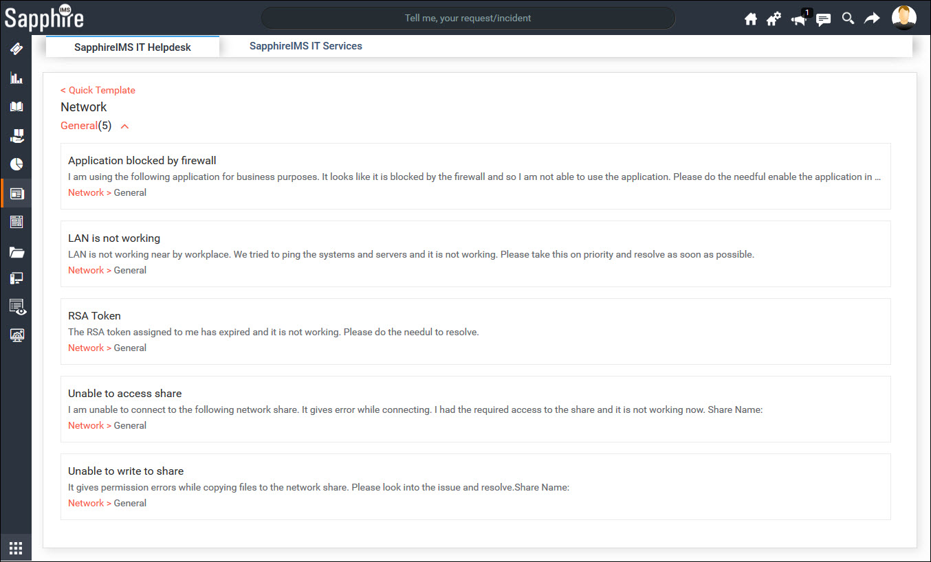Open the apps grid launcher icon
Viewport: 931px width, 562px height.
click(x=16, y=548)
